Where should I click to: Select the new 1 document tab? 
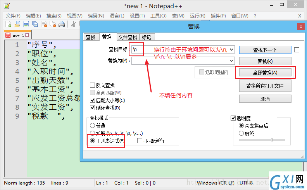(18, 35)
